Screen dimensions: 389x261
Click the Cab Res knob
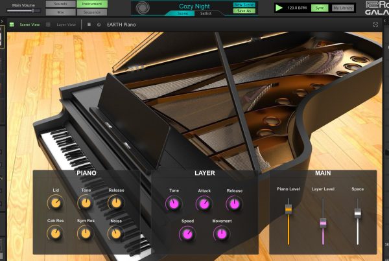56,234
